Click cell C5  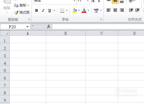[102, 69]
